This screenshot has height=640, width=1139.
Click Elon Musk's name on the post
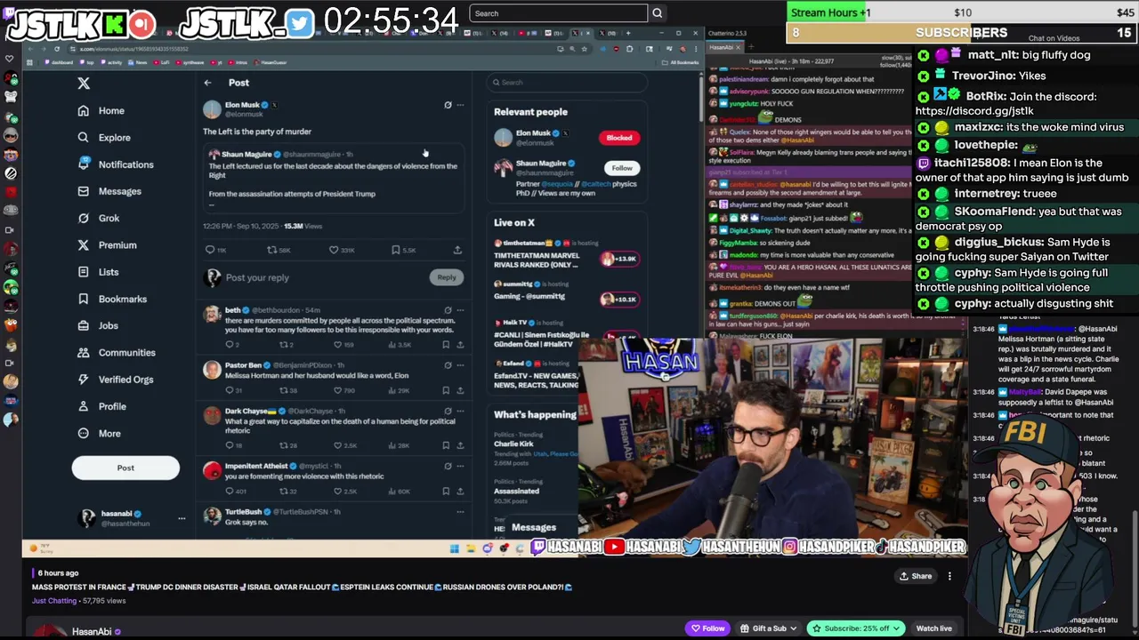[x=242, y=105]
